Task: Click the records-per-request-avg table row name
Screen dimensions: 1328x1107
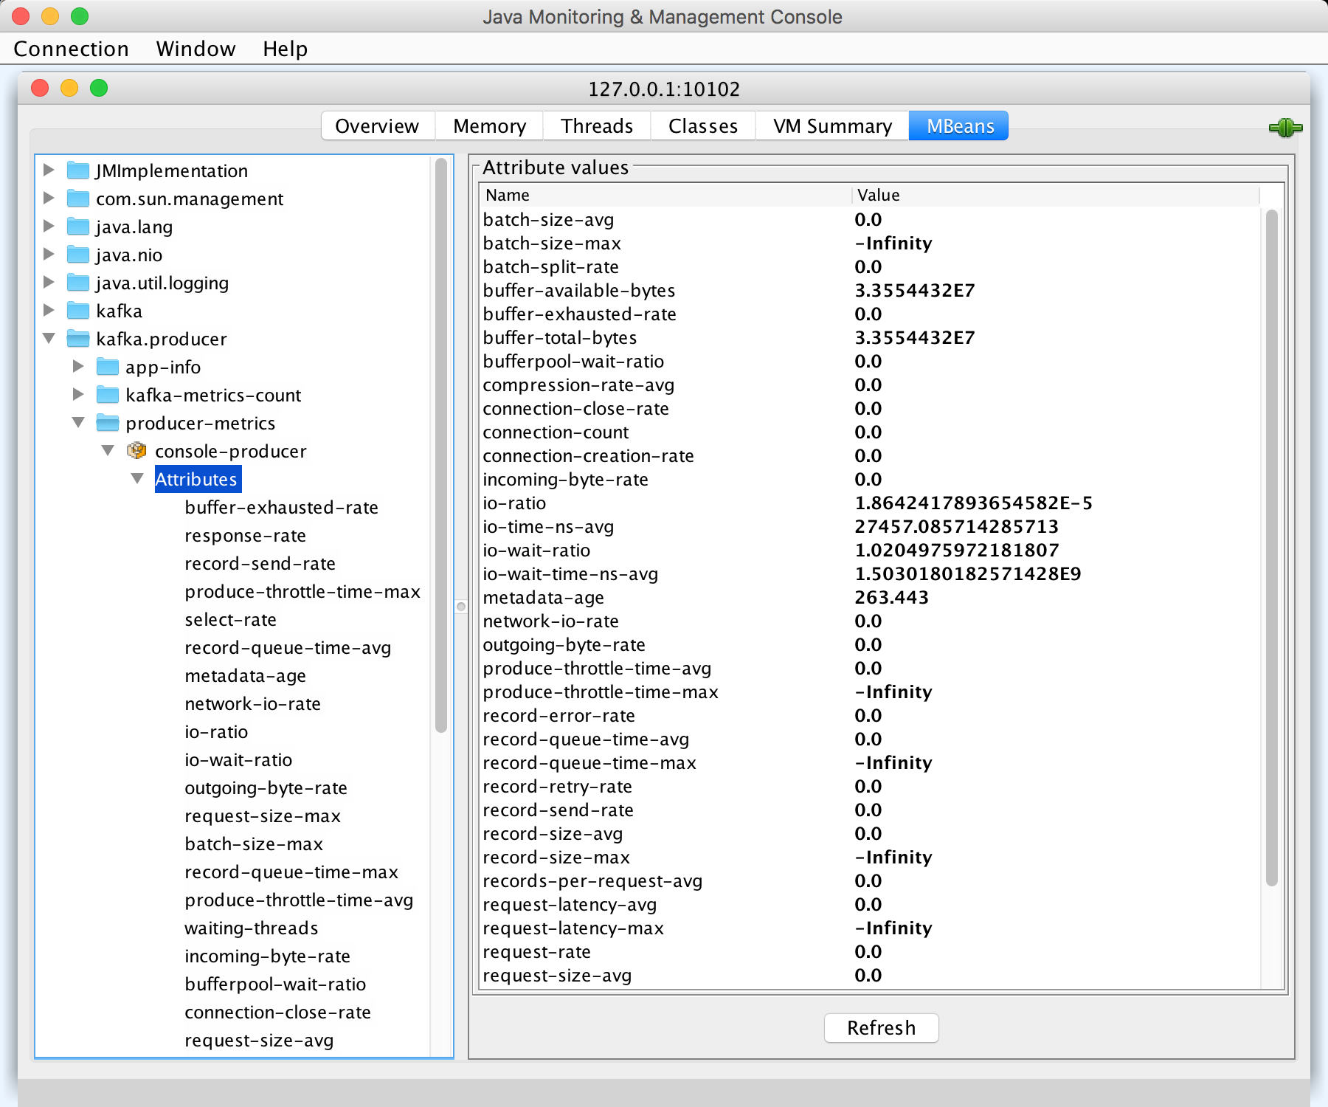Action: click(592, 880)
